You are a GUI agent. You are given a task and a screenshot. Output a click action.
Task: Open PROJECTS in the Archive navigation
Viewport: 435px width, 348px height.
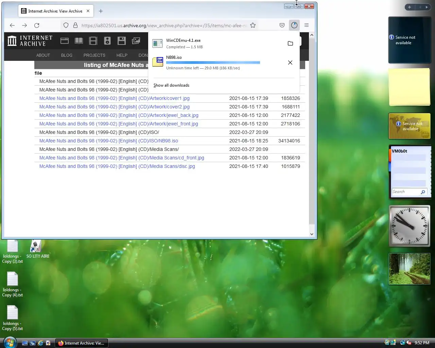94,55
